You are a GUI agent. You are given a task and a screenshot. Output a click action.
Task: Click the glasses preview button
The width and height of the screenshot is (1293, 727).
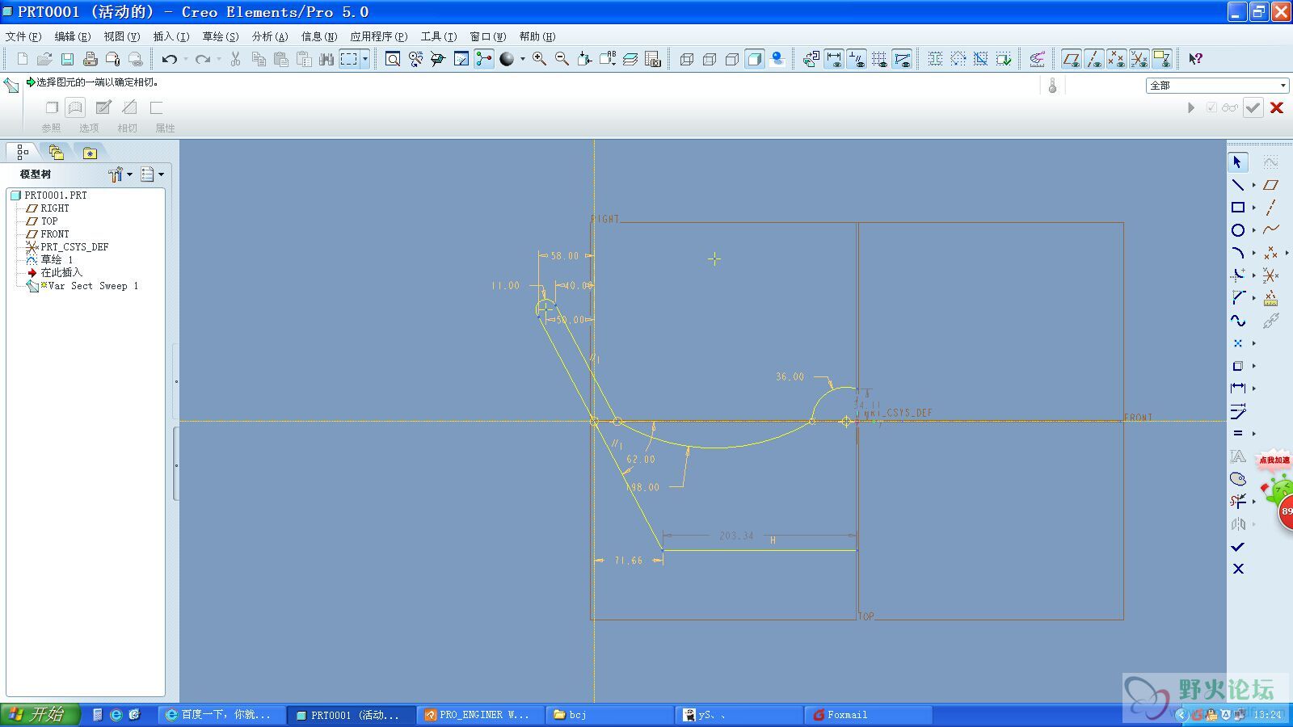(x=1229, y=107)
